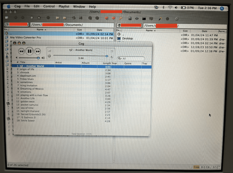Click the magic wand toolbar icon

tap(160, 19)
